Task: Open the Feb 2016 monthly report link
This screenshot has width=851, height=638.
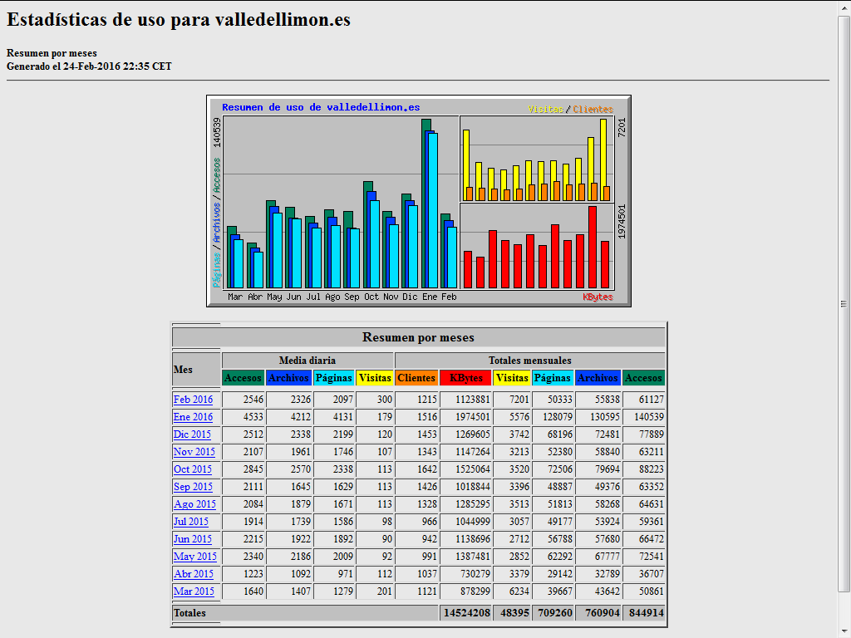Action: pos(193,400)
